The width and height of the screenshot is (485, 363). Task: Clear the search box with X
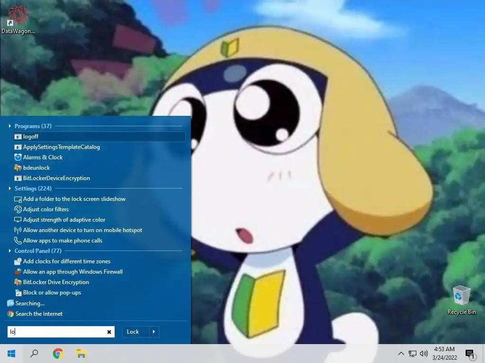pos(109,332)
